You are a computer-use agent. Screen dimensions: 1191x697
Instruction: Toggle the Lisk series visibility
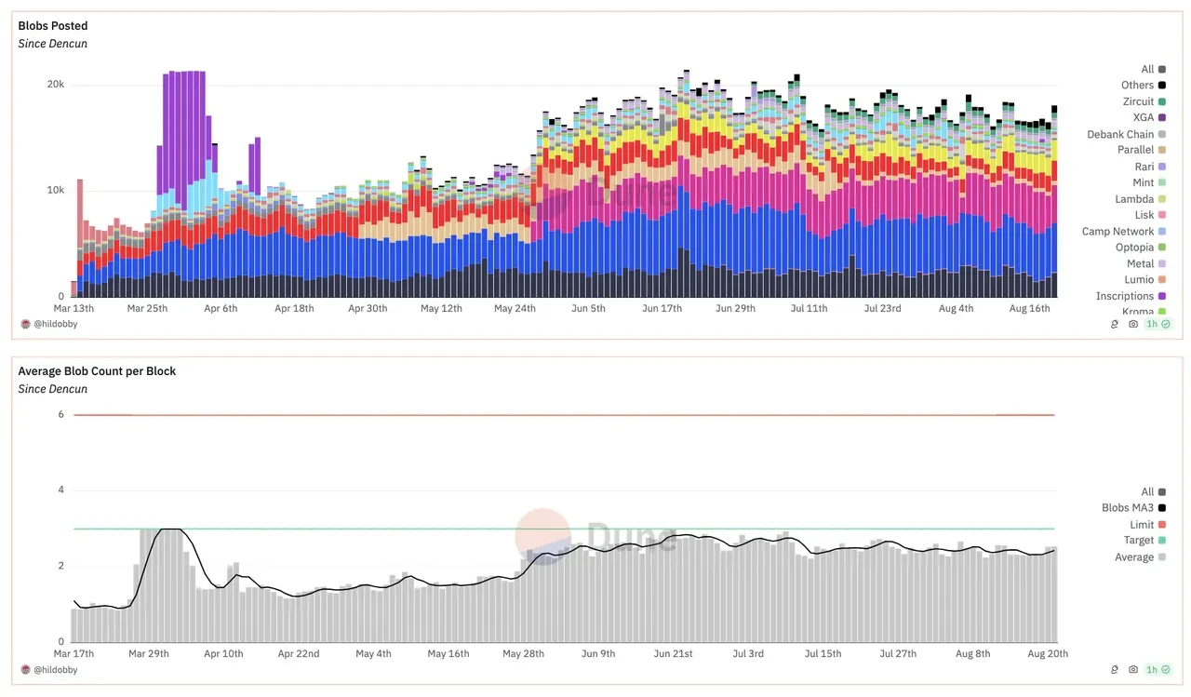1144,215
